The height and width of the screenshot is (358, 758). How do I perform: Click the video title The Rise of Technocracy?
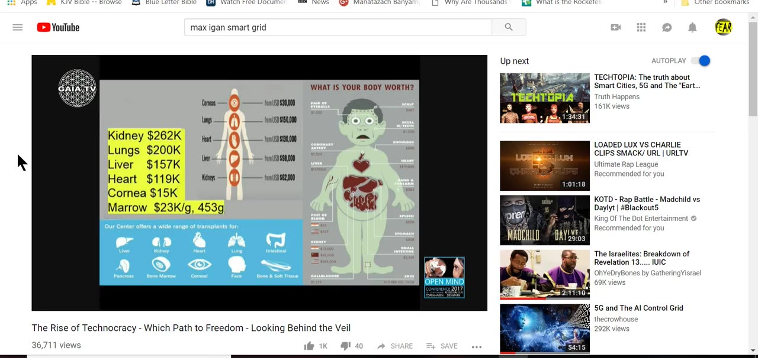pyautogui.click(x=191, y=328)
